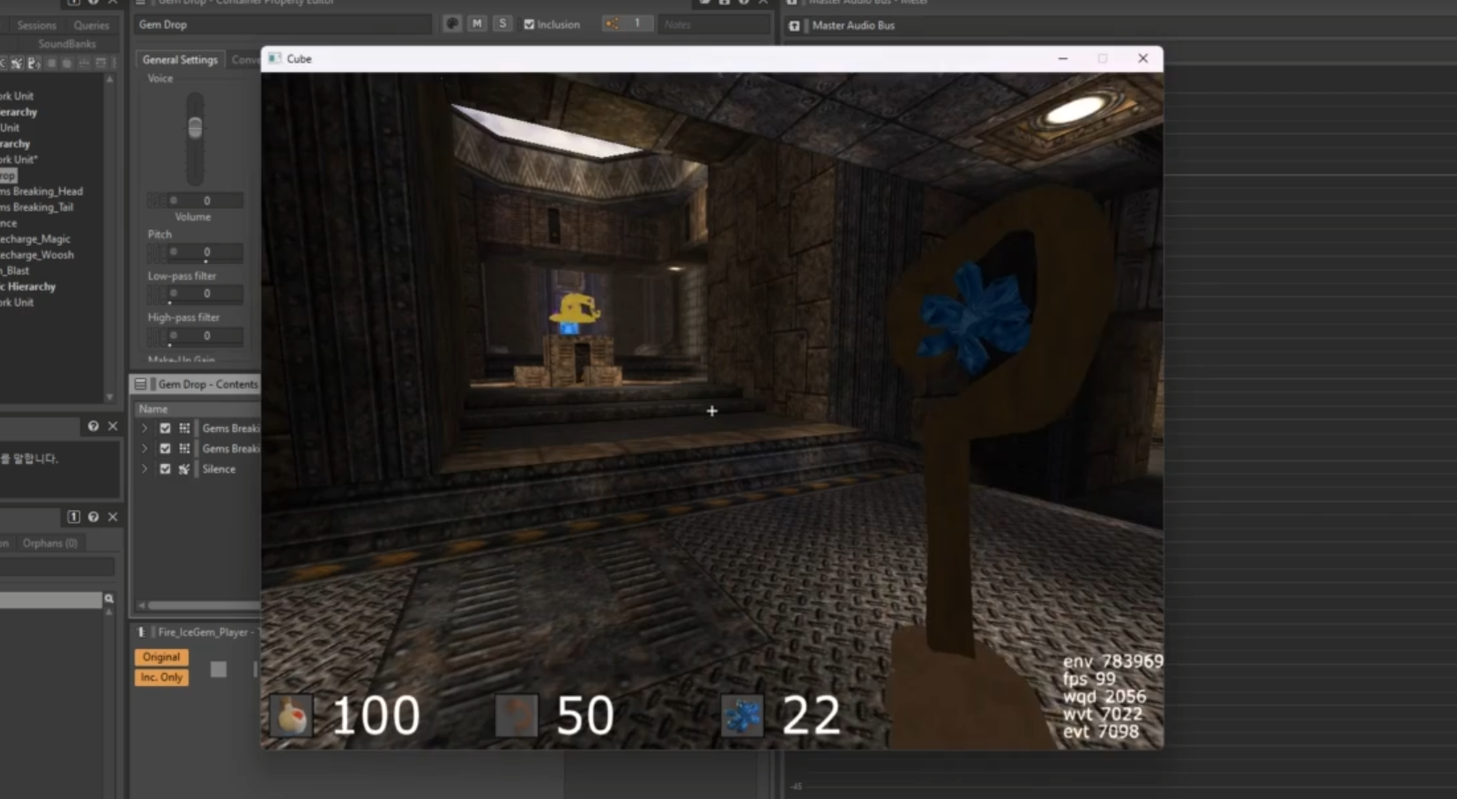Click the blue gem ammo icon in HUD
The width and height of the screenshot is (1457, 799).
click(742, 716)
